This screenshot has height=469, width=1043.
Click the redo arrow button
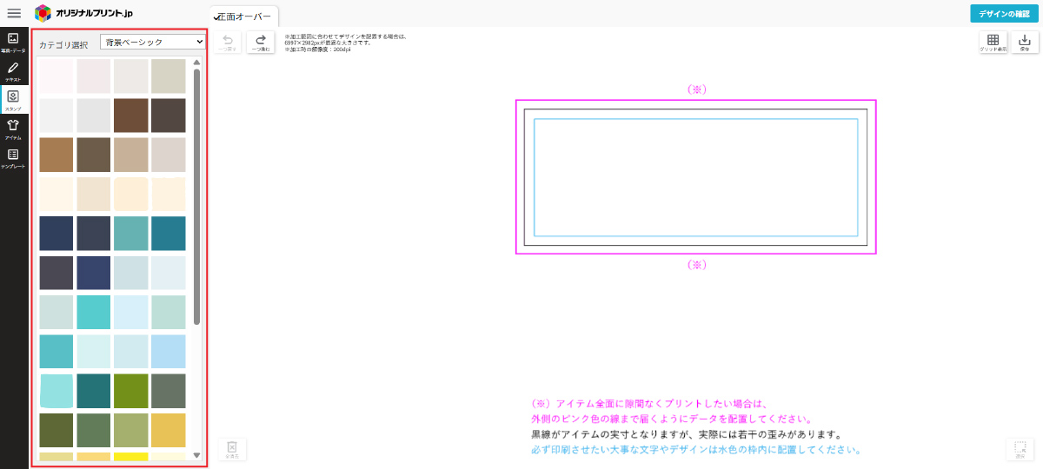[260, 43]
